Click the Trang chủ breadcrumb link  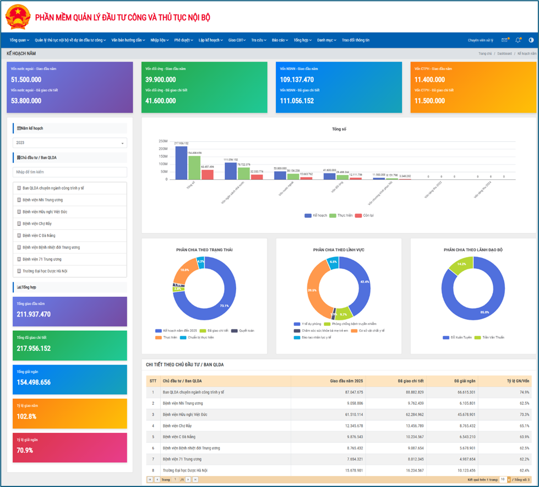pyautogui.click(x=484, y=54)
